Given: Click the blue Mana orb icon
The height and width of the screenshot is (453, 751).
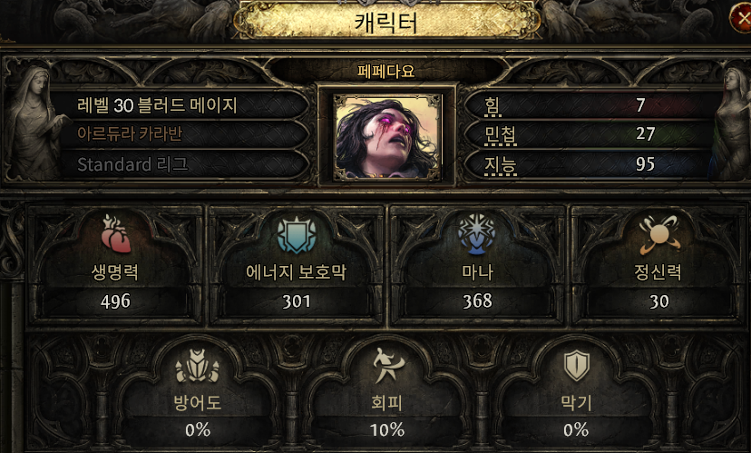Looking at the screenshot, I should pyautogui.click(x=477, y=234).
